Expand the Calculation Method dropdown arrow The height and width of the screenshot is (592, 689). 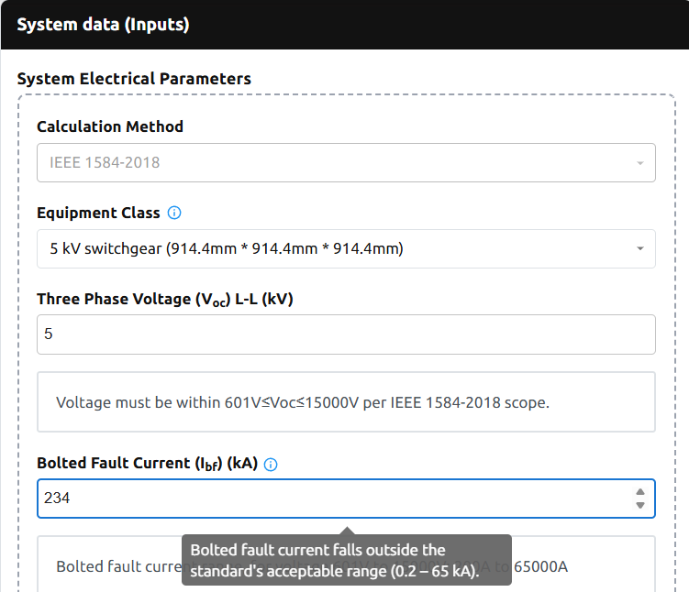(639, 163)
